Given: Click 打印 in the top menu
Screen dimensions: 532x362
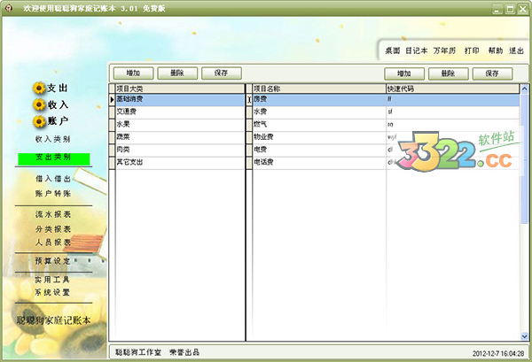Looking at the screenshot, I should click(x=472, y=50).
